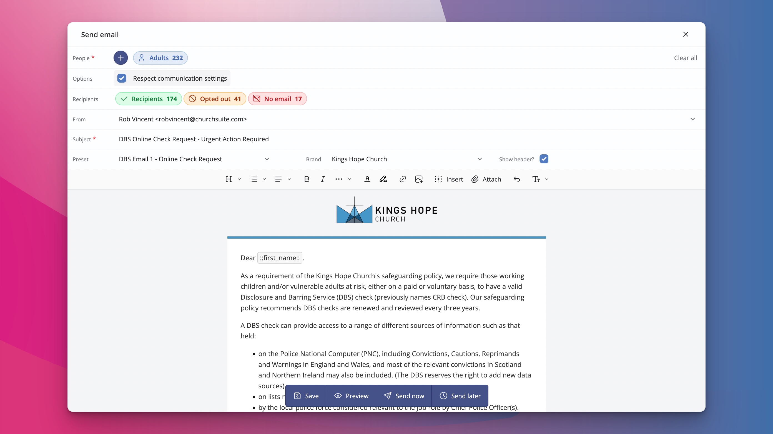Screen dimensions: 773x434
Task: Open the highlight colour tool
Action: [383, 179]
